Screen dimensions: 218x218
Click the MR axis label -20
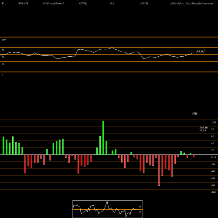[x=213, y=164]
